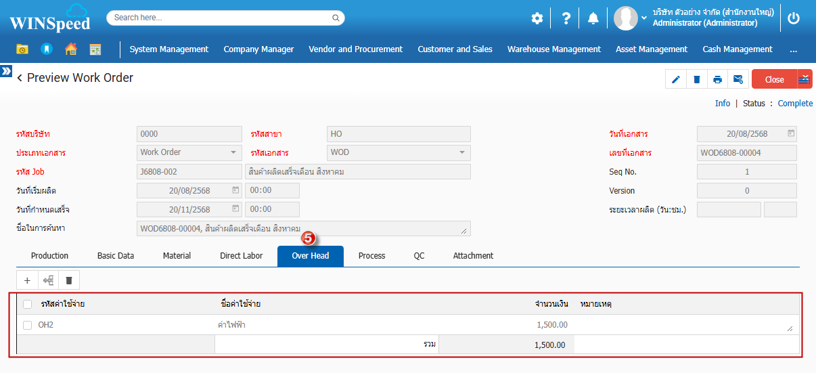Image resolution: width=816 pixels, height=373 pixels.
Task: Click the red Close button
Action: tap(774, 79)
